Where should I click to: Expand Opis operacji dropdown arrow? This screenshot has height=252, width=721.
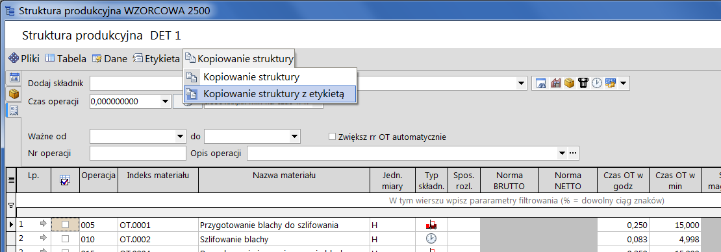coord(562,153)
